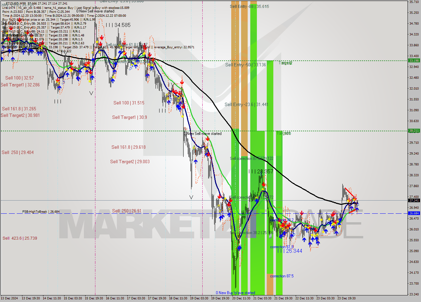Image resolution: width=421 pixels, height=302 pixels.
Task: Click the 35.710 price on the right axis
Action: [414, 2]
